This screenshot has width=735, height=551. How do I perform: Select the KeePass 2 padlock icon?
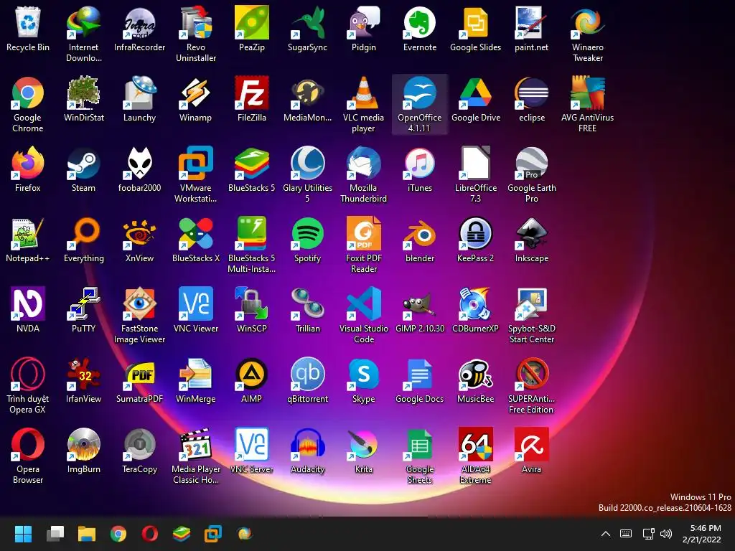point(476,235)
